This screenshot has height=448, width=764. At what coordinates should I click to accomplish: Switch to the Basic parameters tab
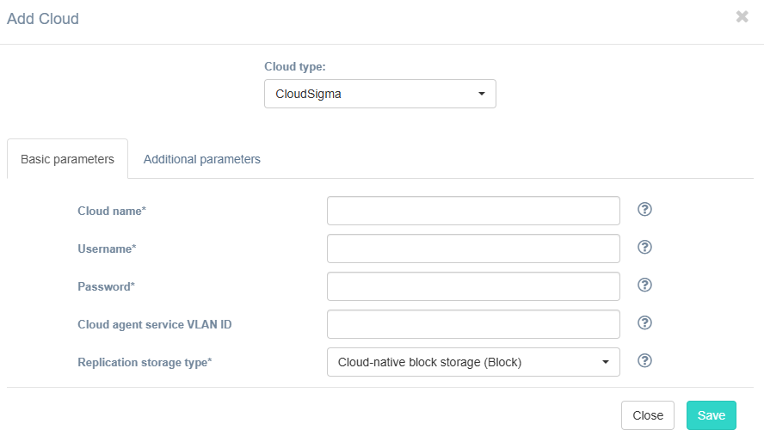(x=67, y=159)
